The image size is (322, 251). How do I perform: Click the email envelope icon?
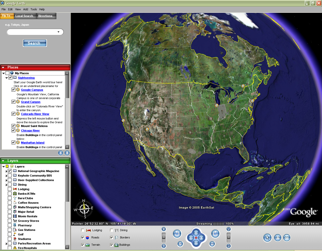click(x=287, y=238)
